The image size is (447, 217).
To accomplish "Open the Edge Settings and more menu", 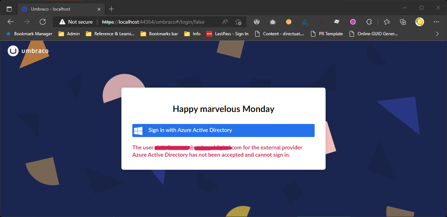I will click(436, 22).
